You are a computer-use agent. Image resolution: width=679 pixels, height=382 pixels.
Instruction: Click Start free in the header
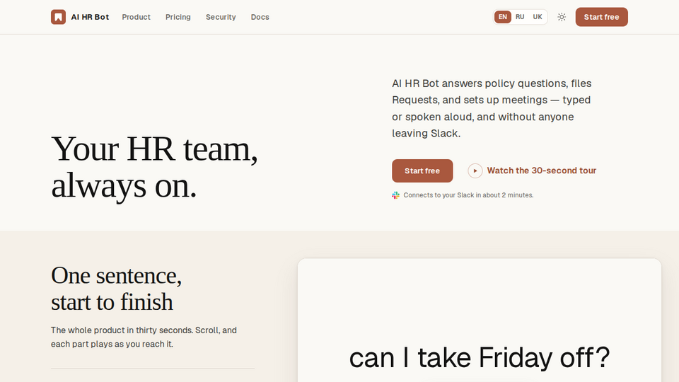pos(601,17)
